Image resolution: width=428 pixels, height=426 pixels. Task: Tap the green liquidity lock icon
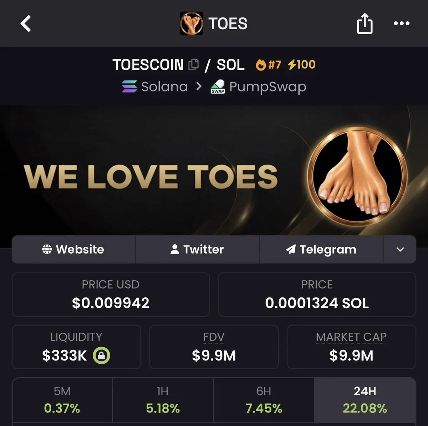[x=102, y=355]
